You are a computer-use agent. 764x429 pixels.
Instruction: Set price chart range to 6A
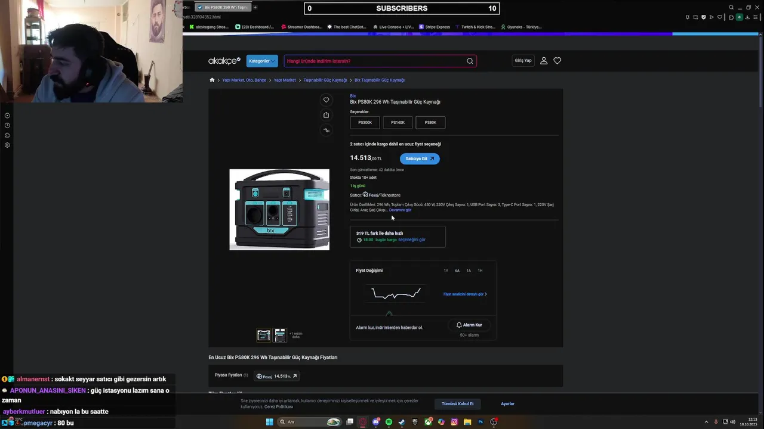click(457, 271)
